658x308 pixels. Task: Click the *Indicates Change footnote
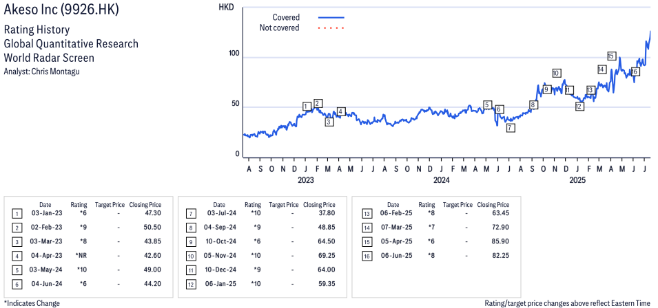coord(32,303)
